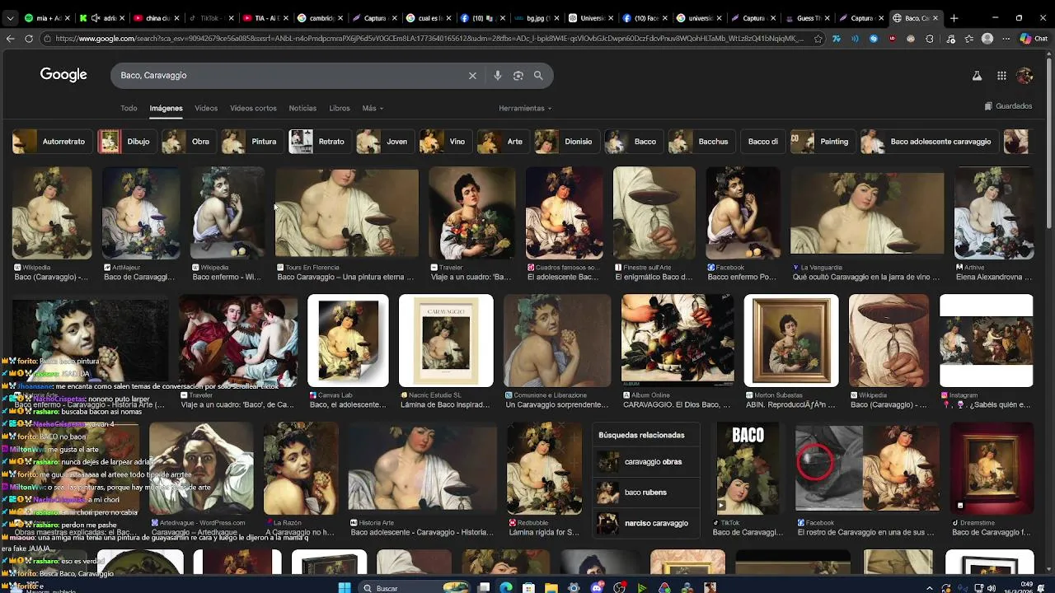The image size is (1055, 593).
Task: Open Windows Start menu
Action: click(344, 587)
